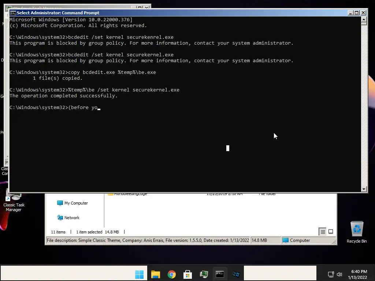This screenshot has width=375, height=281.
Task: Open the network tray icon
Action: pyautogui.click(x=331, y=274)
